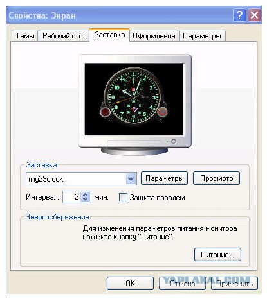
Task: Increase the interval with the up arrow
Action: [x=86, y=194]
